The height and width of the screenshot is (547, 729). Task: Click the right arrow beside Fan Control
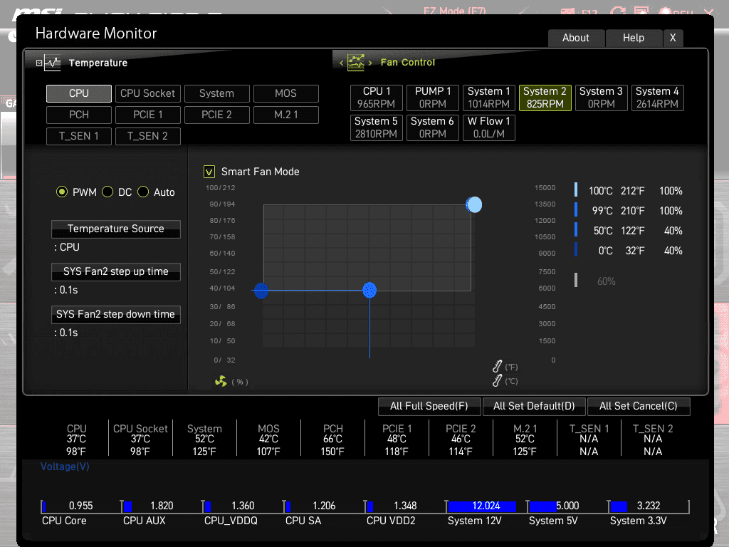click(370, 63)
